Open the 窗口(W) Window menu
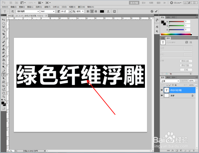This screenshot has width=199, height=153. [x=81, y=7]
